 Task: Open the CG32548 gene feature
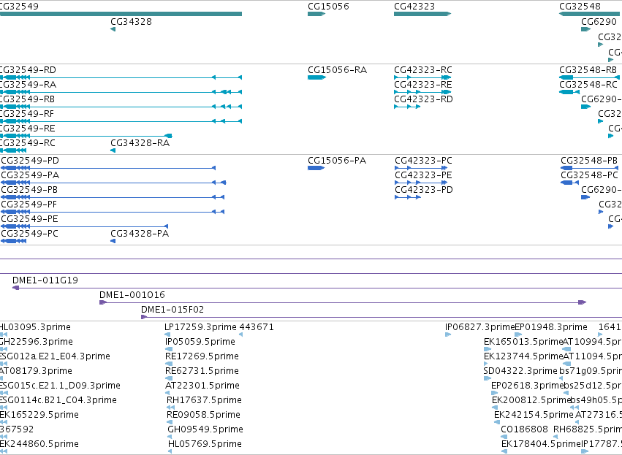[x=591, y=14]
